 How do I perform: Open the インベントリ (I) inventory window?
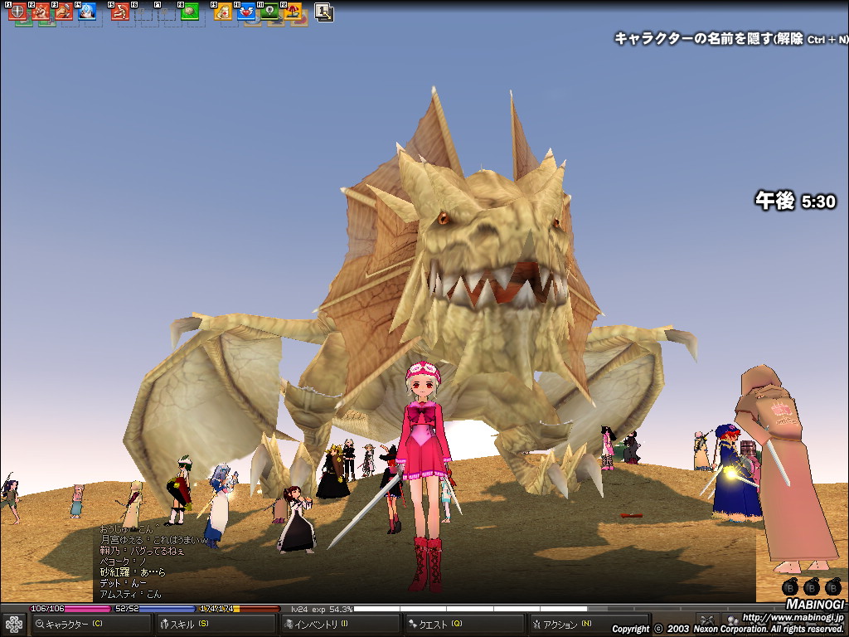click(x=340, y=624)
